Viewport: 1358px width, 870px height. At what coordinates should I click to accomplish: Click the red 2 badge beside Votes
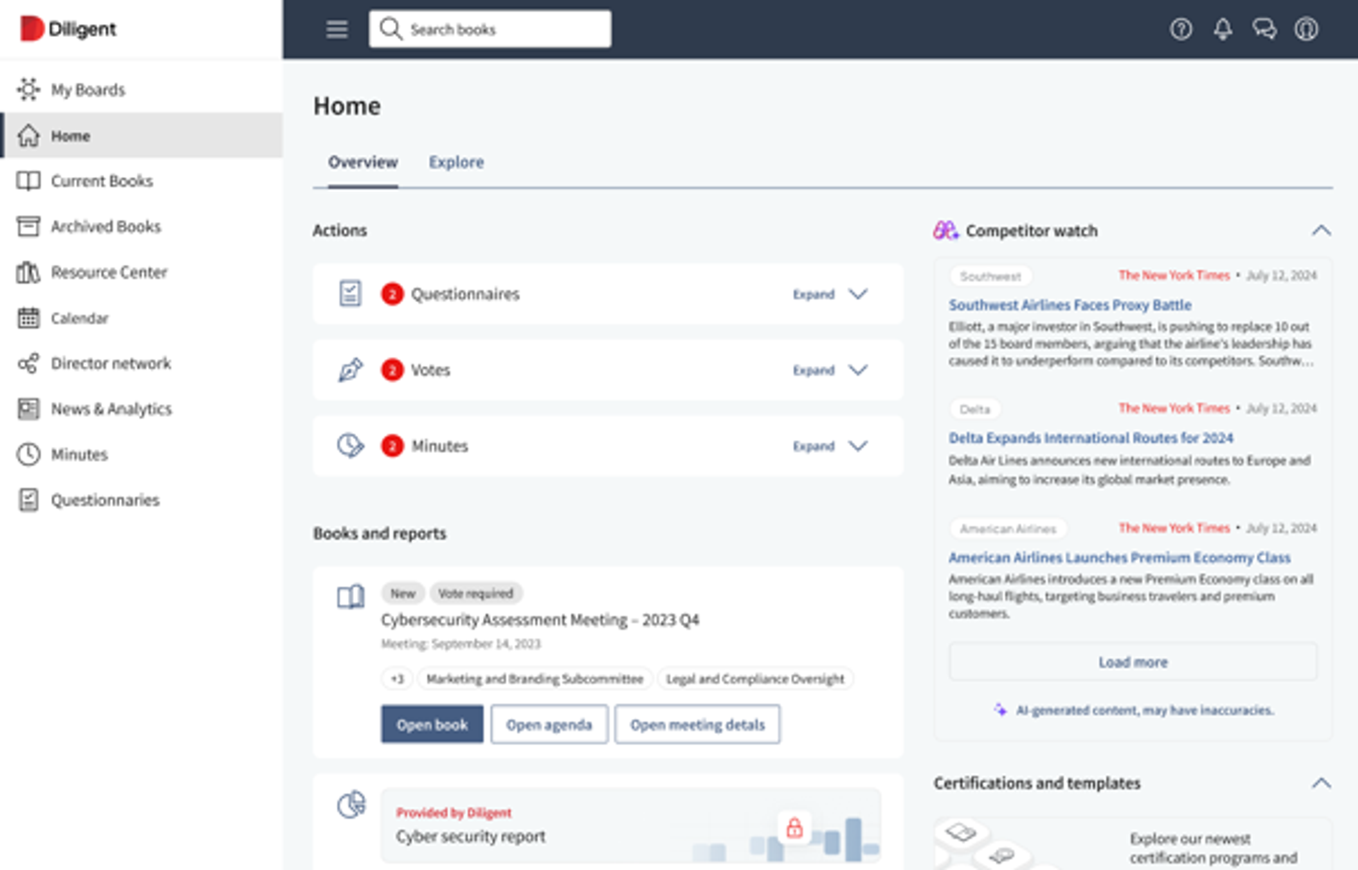[x=392, y=370]
